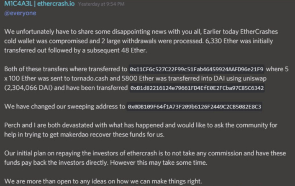The image size is (295, 186).
Task: Click the 'We have changed our sweeping address' text
Action: point(63,107)
